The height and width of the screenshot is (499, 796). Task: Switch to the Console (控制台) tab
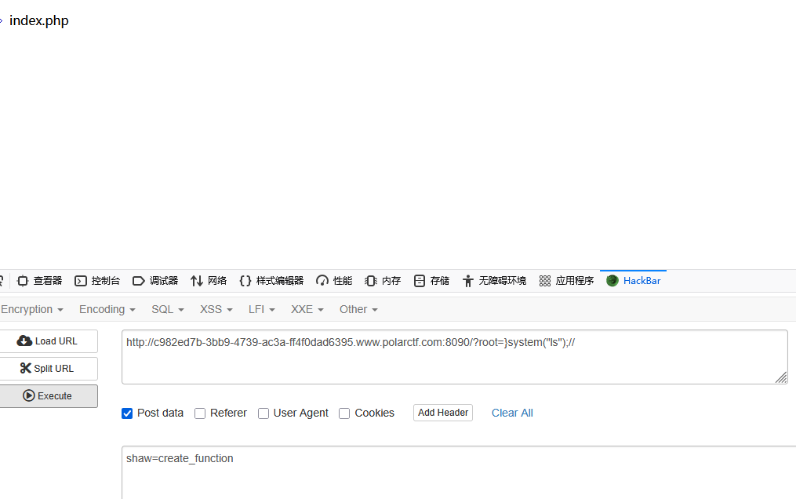coord(97,281)
